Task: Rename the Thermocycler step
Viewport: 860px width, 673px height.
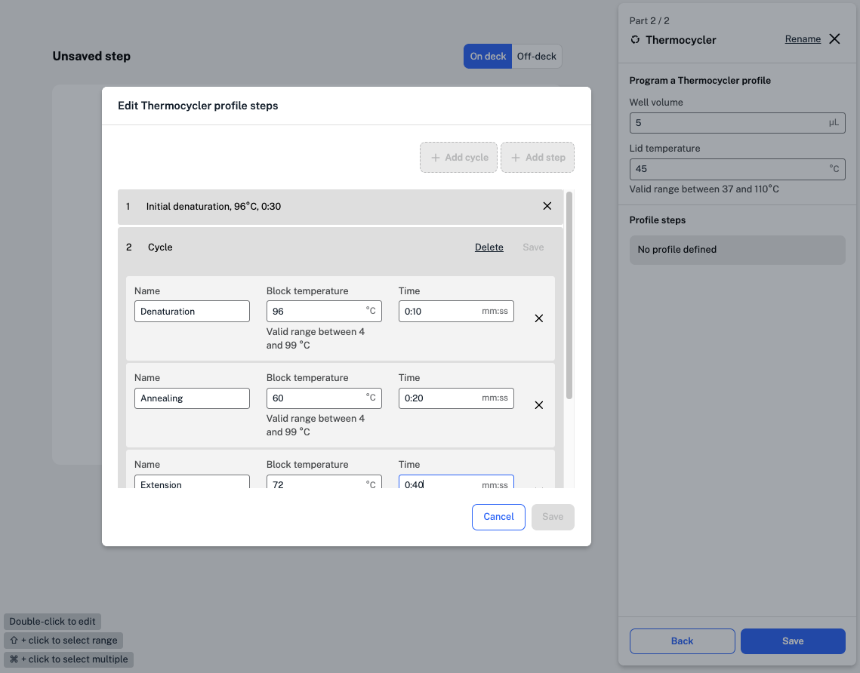Action: pos(803,39)
